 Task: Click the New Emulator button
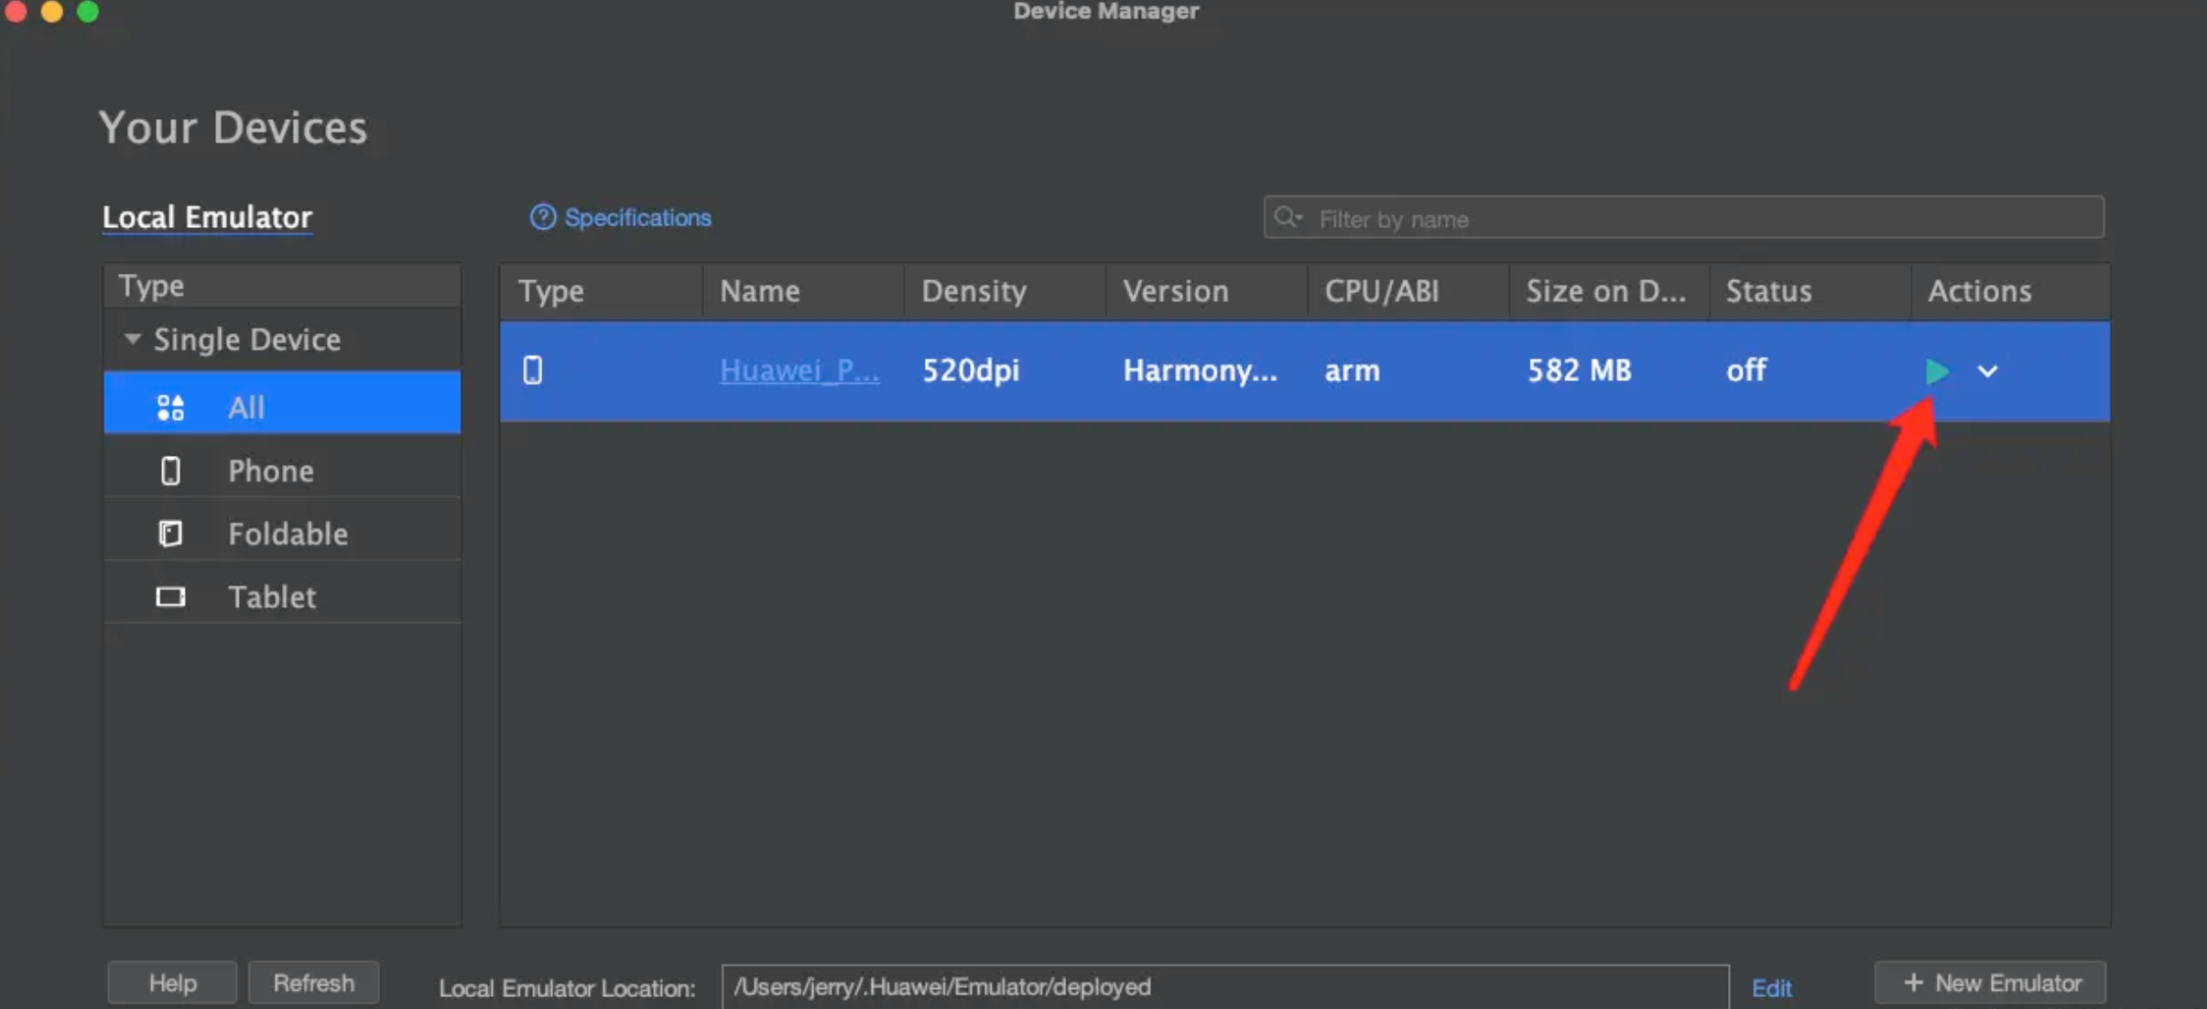pos(1991,983)
